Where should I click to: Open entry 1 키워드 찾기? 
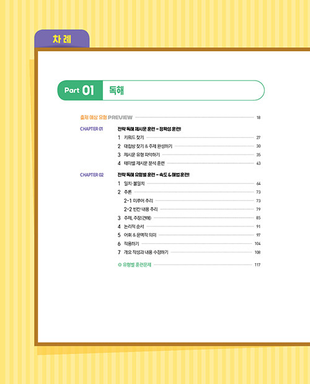click(x=189, y=138)
